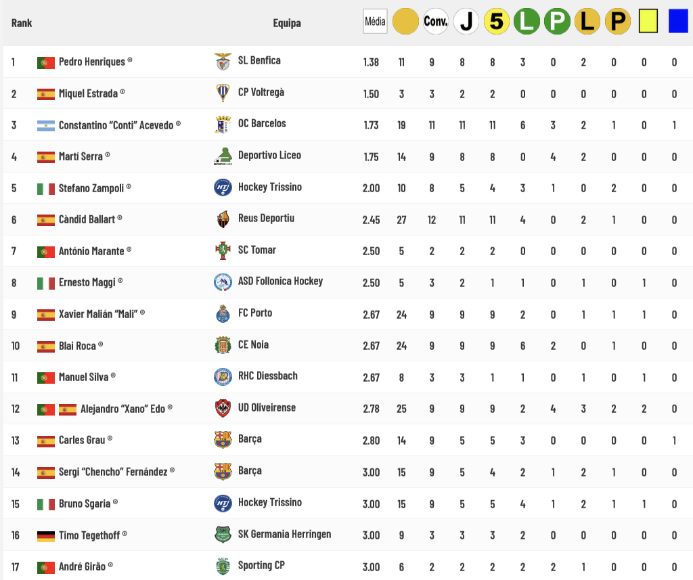Viewport: 693px width, 580px height.
Task: Click the plain gold circle column icon
Action: point(406,22)
